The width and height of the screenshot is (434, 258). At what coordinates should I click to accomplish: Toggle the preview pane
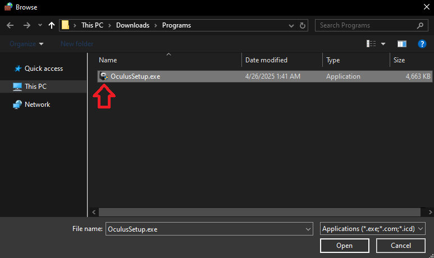pos(402,44)
